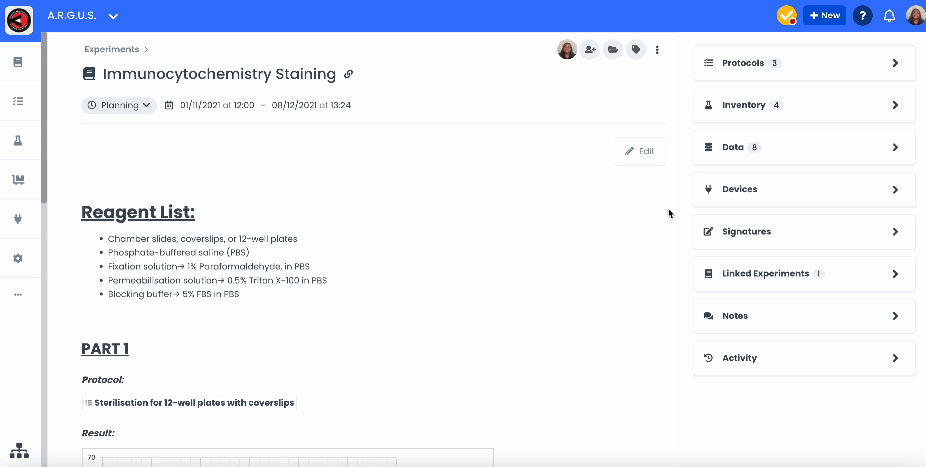The width and height of the screenshot is (926, 467).
Task: Open the three-dot options menu
Action: [657, 50]
